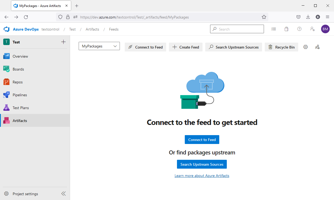Open the BM account avatar menu
The image size is (334, 200).
(x=325, y=29)
